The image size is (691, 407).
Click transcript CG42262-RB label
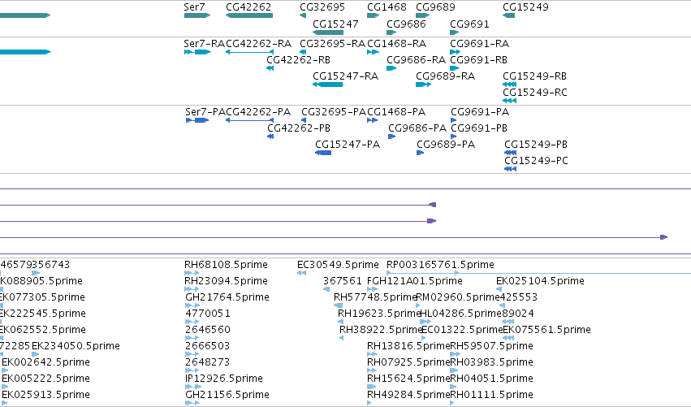298,60
